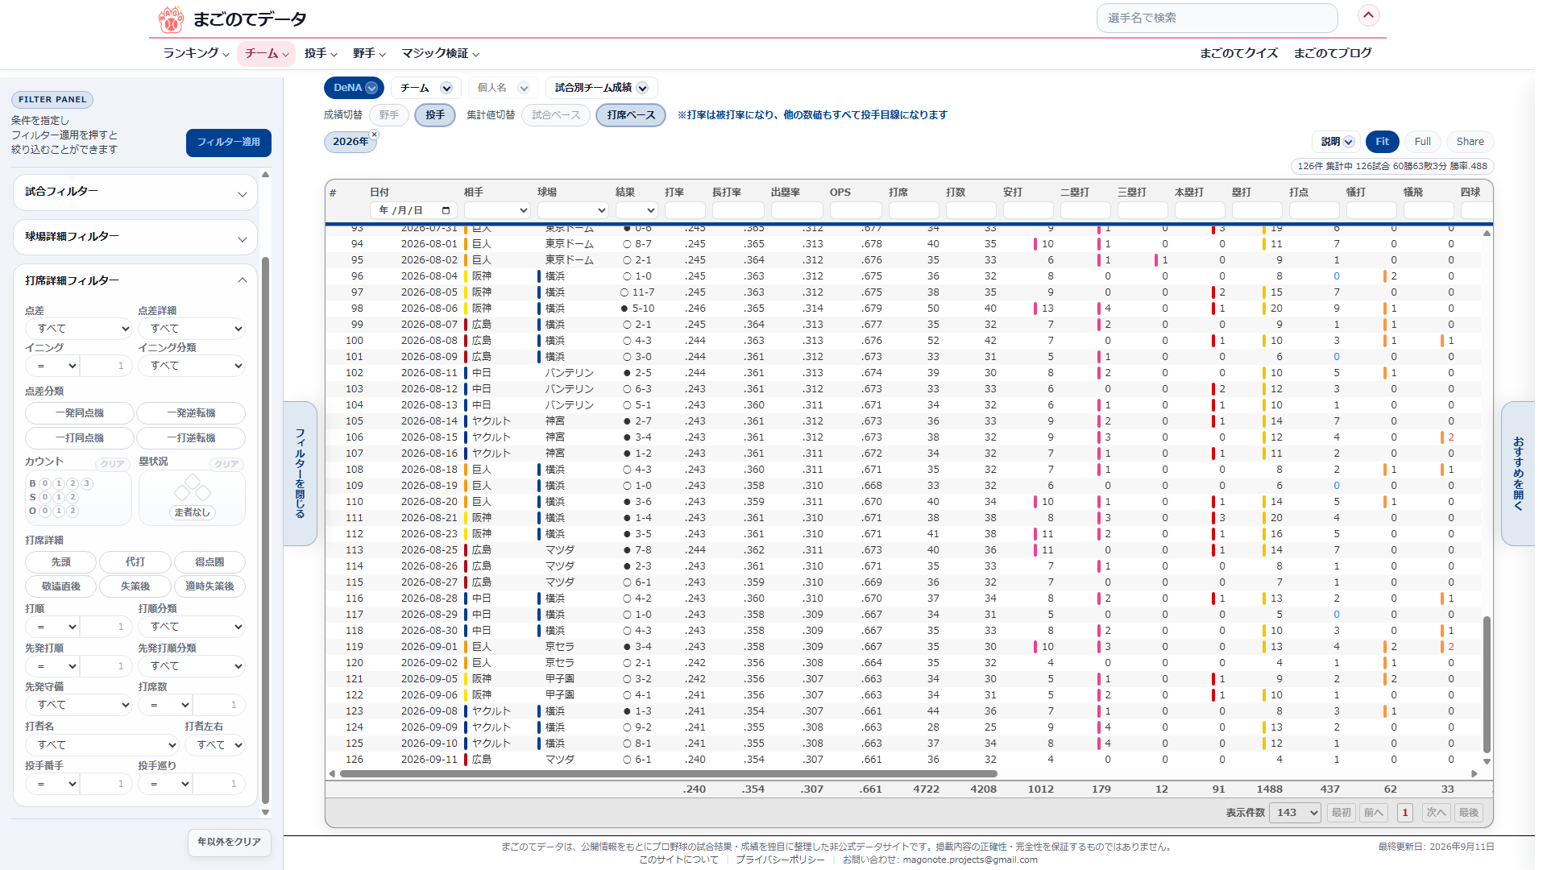Open the 説明 dropdown
The image size is (1547, 870).
(1337, 142)
